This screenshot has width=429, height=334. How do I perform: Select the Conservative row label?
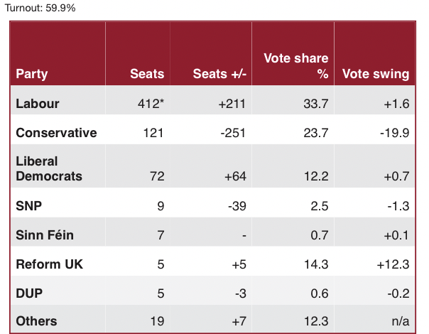click(56, 133)
